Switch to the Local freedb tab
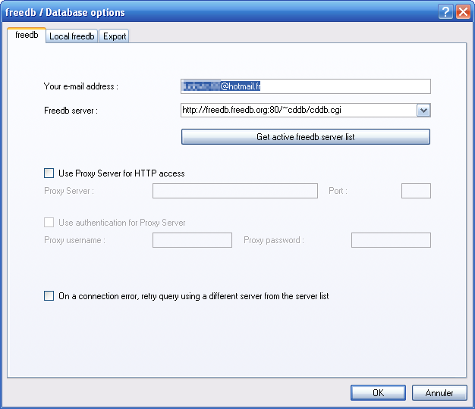475x409 pixels. pyautogui.click(x=72, y=36)
